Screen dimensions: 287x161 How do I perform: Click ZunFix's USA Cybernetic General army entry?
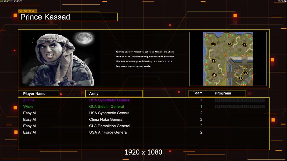coord(110,100)
